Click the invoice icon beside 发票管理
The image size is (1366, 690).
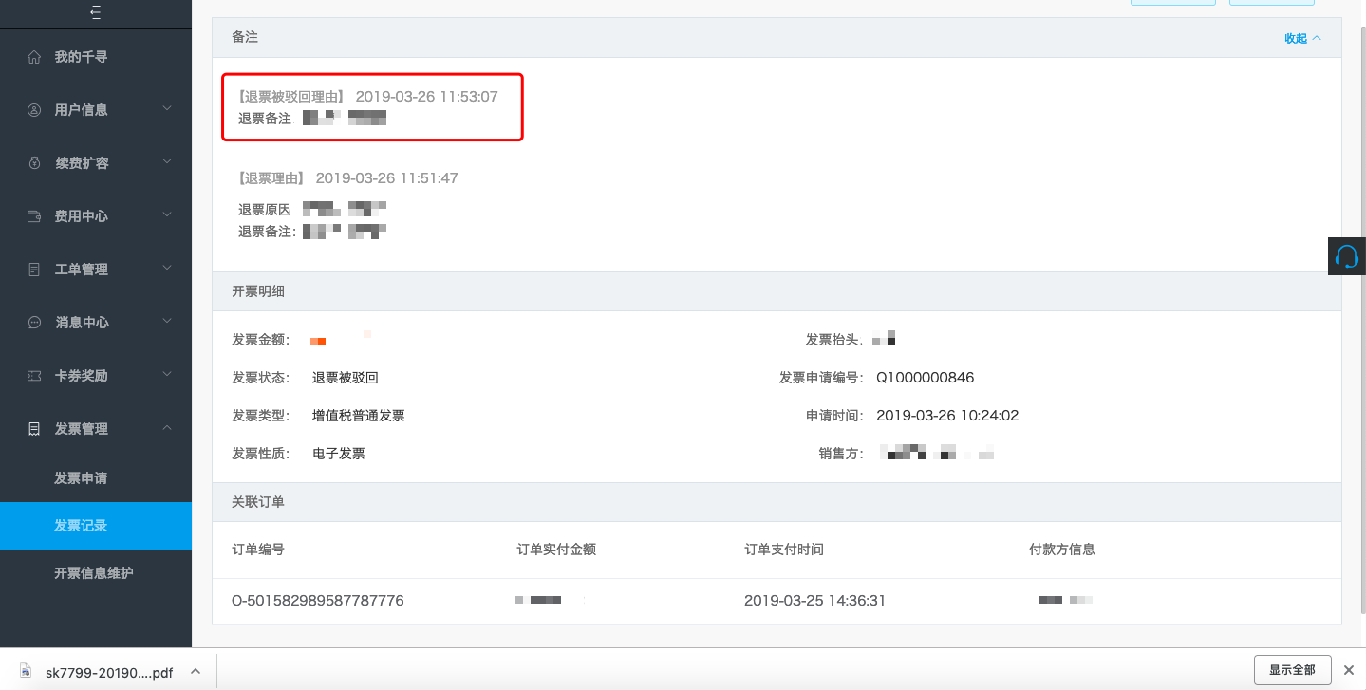click(34, 429)
